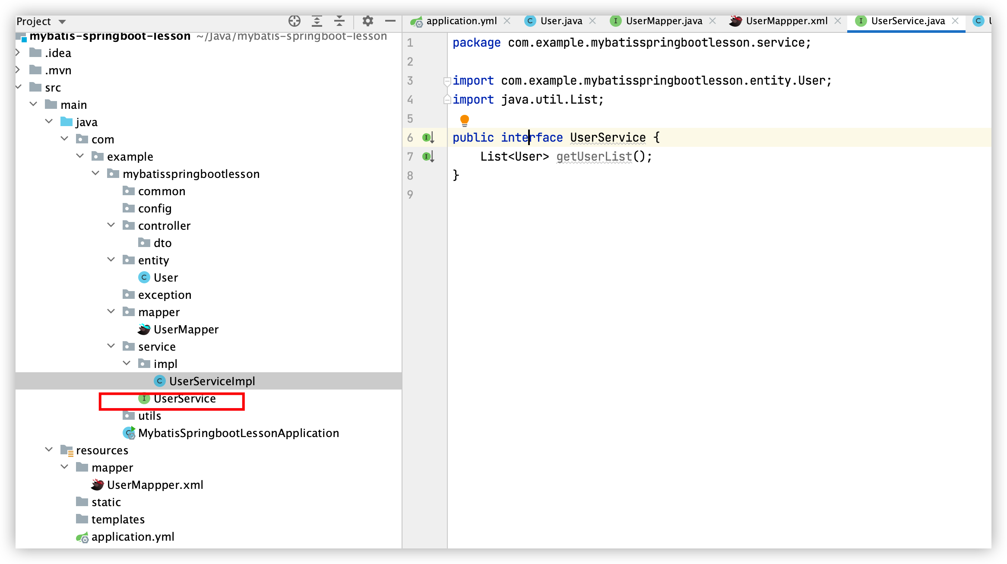
Task: Click the implemented-method gutter icon on line 7
Action: click(x=427, y=157)
